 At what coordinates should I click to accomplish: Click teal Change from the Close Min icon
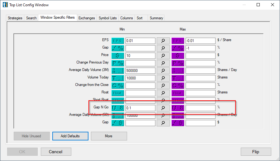118,86
